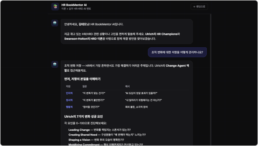258x146 pixels.
Task: Click the HR BookMentor AI books logo
Action: (55, 7)
